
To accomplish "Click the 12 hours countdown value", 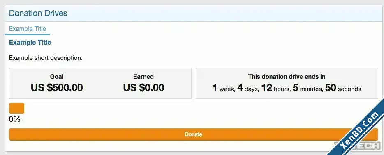I will click(276, 88).
